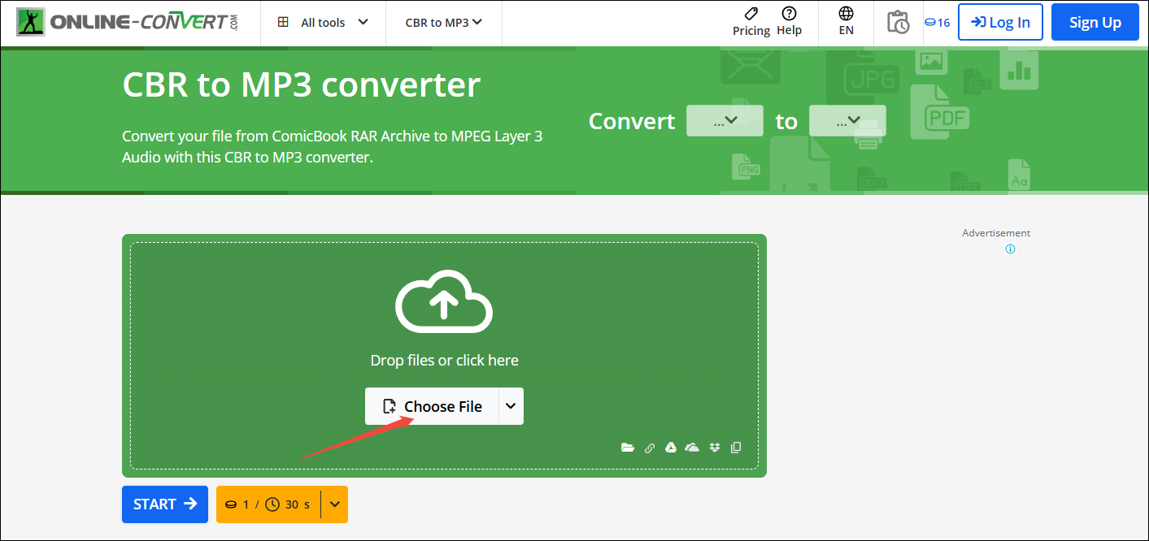Open the All tools menu
Viewport: 1149px width, 541px height.
[323, 23]
